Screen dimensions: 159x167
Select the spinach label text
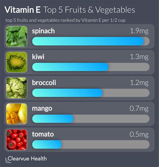pos(43,31)
